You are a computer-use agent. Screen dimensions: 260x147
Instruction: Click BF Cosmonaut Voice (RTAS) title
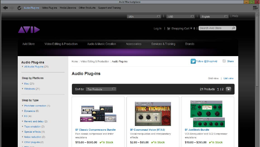point(148,130)
